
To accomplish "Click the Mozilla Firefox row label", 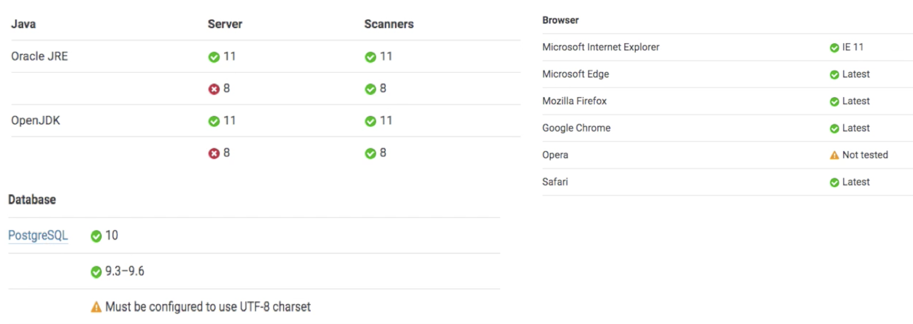I will [x=574, y=101].
